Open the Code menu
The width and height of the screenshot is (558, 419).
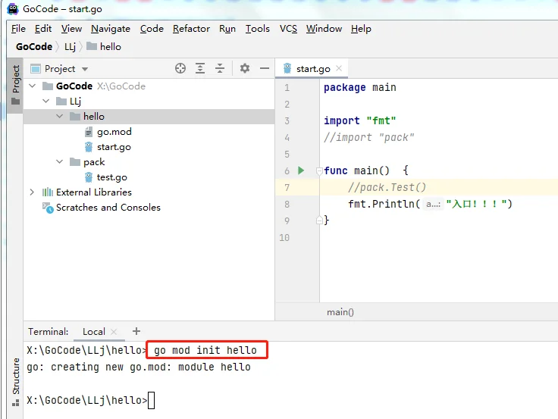pyautogui.click(x=152, y=29)
